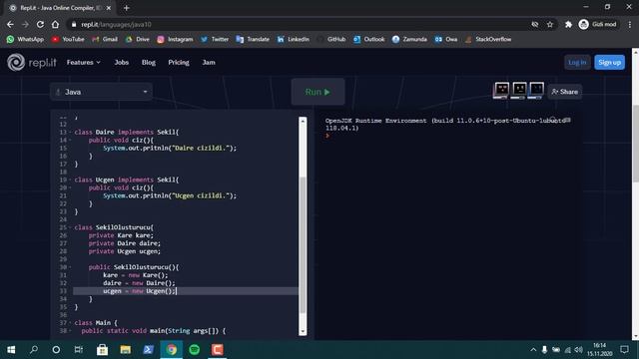Open the Gizli mod incognito profile
Viewport: 639px width, 359px height.
(x=598, y=24)
